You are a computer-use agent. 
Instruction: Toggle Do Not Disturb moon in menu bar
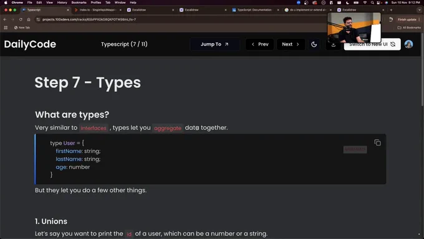347,2
